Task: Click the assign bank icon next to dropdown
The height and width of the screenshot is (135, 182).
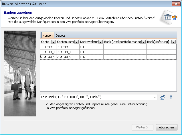Action: tap(163, 97)
